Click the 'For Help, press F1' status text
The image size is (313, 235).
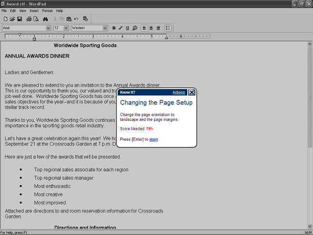[x=14, y=233]
